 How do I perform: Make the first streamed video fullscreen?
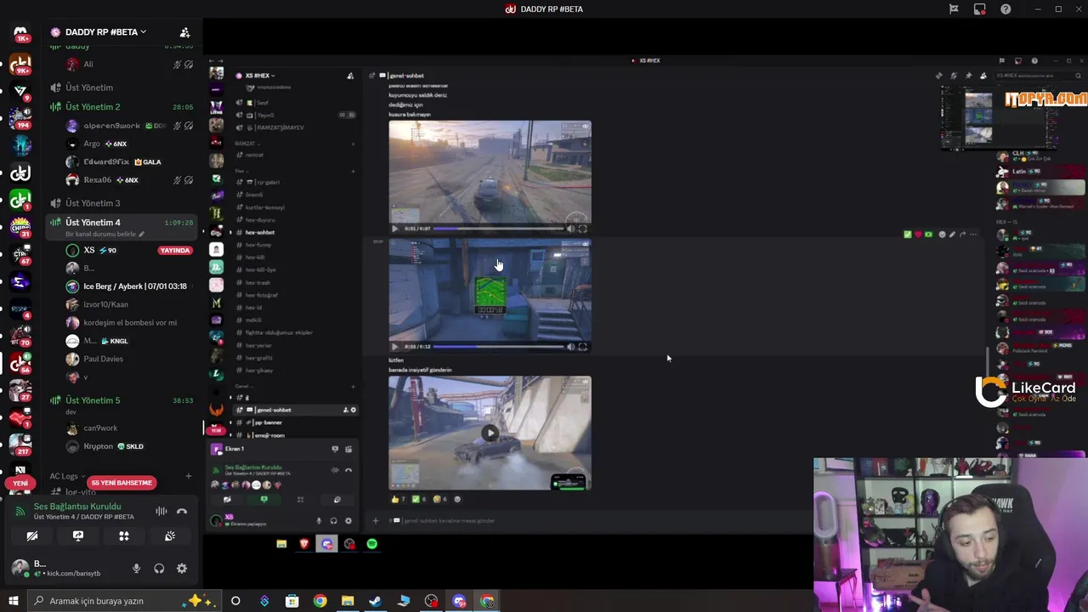pyautogui.click(x=582, y=229)
